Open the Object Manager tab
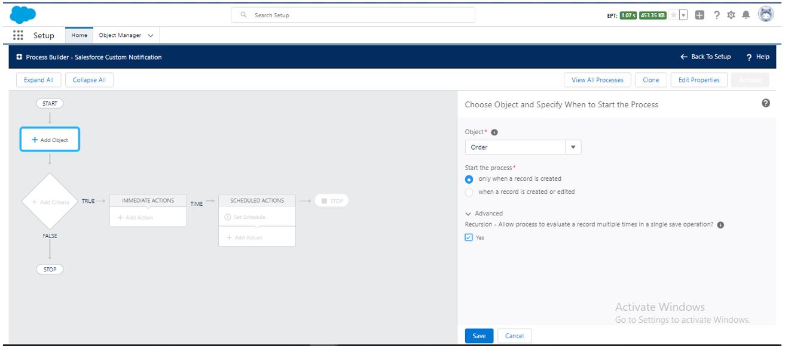The width and height of the screenshot is (785, 346). click(x=120, y=35)
